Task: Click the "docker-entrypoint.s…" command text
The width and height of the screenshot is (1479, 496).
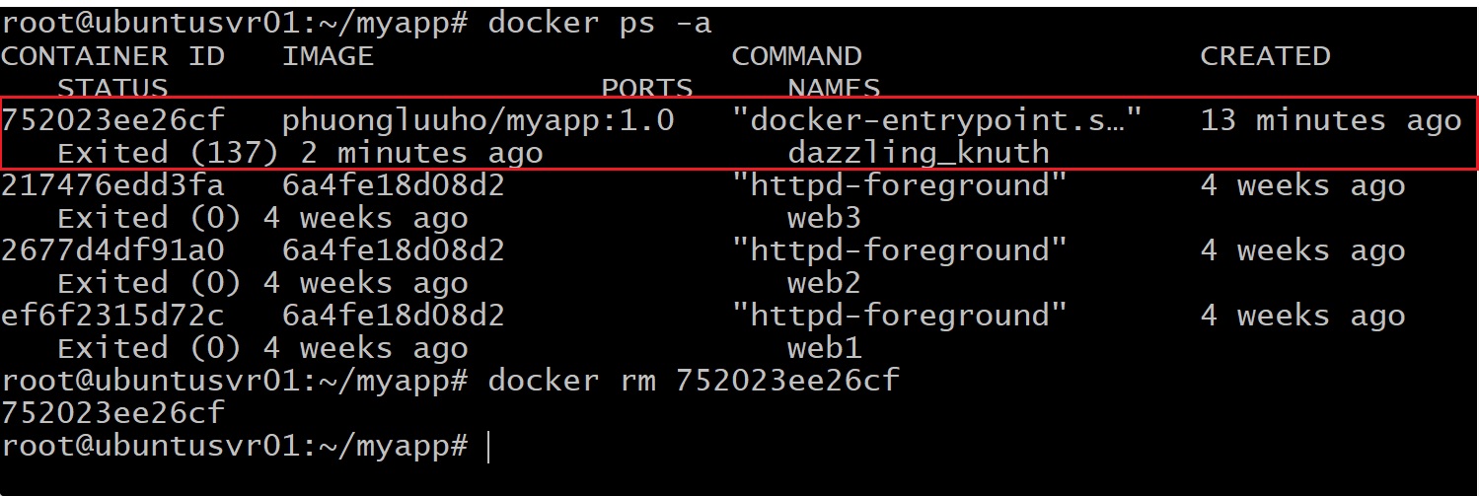Action: pos(936,120)
